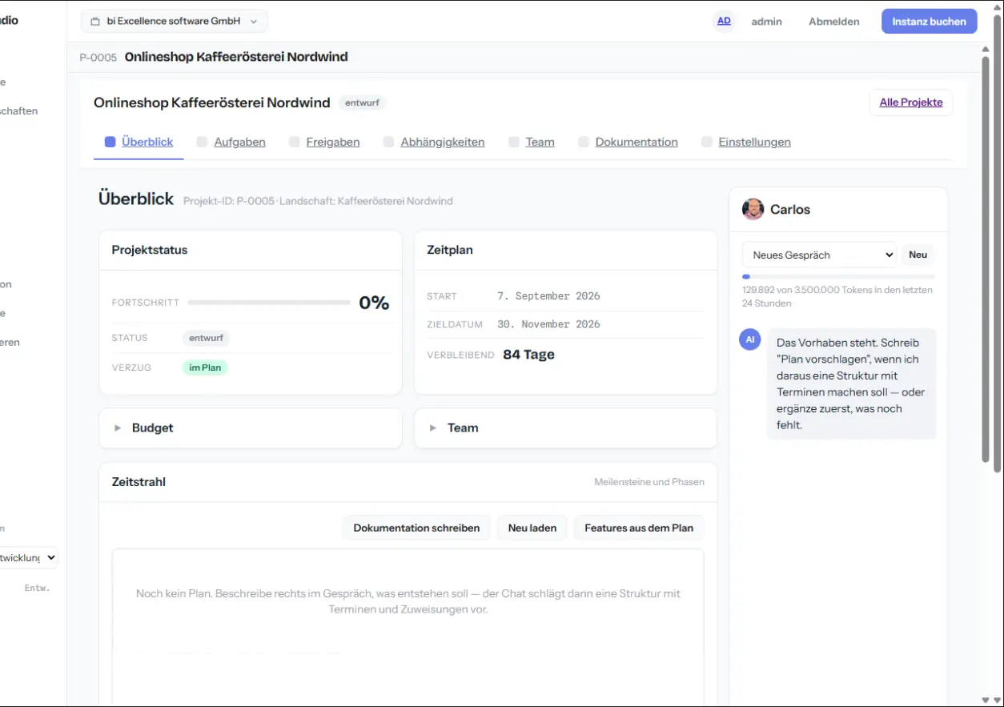
Task: Click the square icon beside Einstellungen tab
Action: point(707,142)
